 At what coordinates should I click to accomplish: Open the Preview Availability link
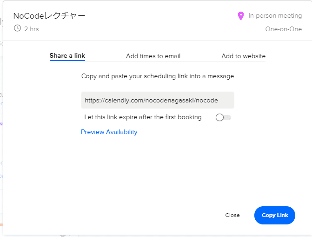pos(109,132)
